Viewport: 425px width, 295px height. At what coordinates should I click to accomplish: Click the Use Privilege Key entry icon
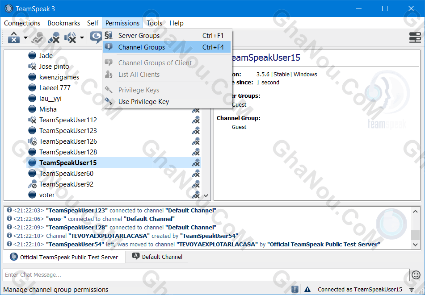109,101
